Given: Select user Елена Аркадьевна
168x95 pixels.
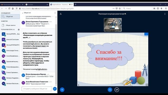Looking at the screenshot, I should click(x=10, y=67).
